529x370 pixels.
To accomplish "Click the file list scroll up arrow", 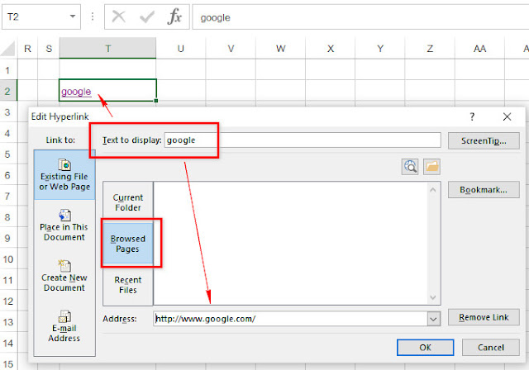I will point(433,190).
